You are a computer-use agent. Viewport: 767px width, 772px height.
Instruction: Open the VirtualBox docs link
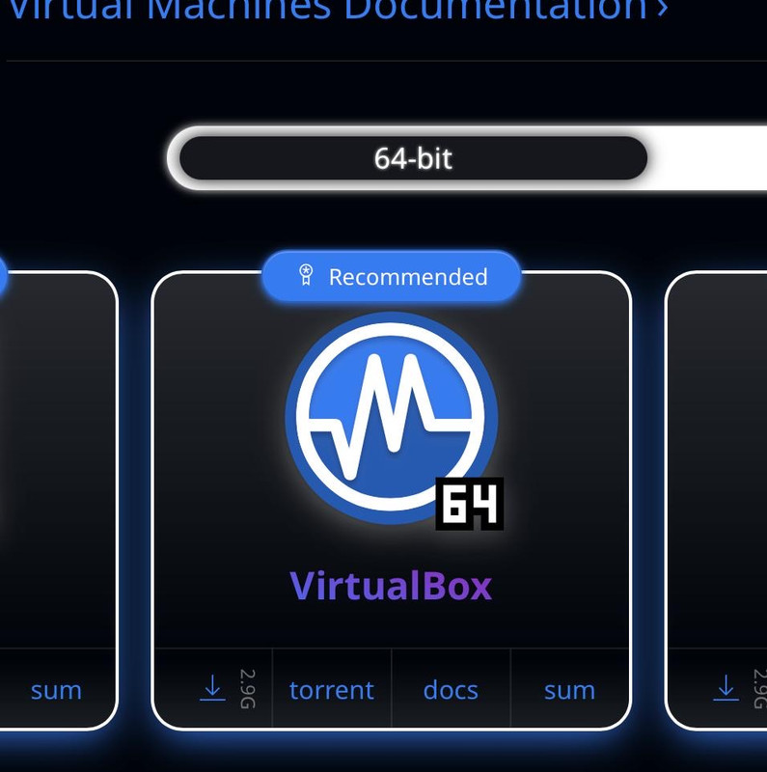click(x=451, y=690)
